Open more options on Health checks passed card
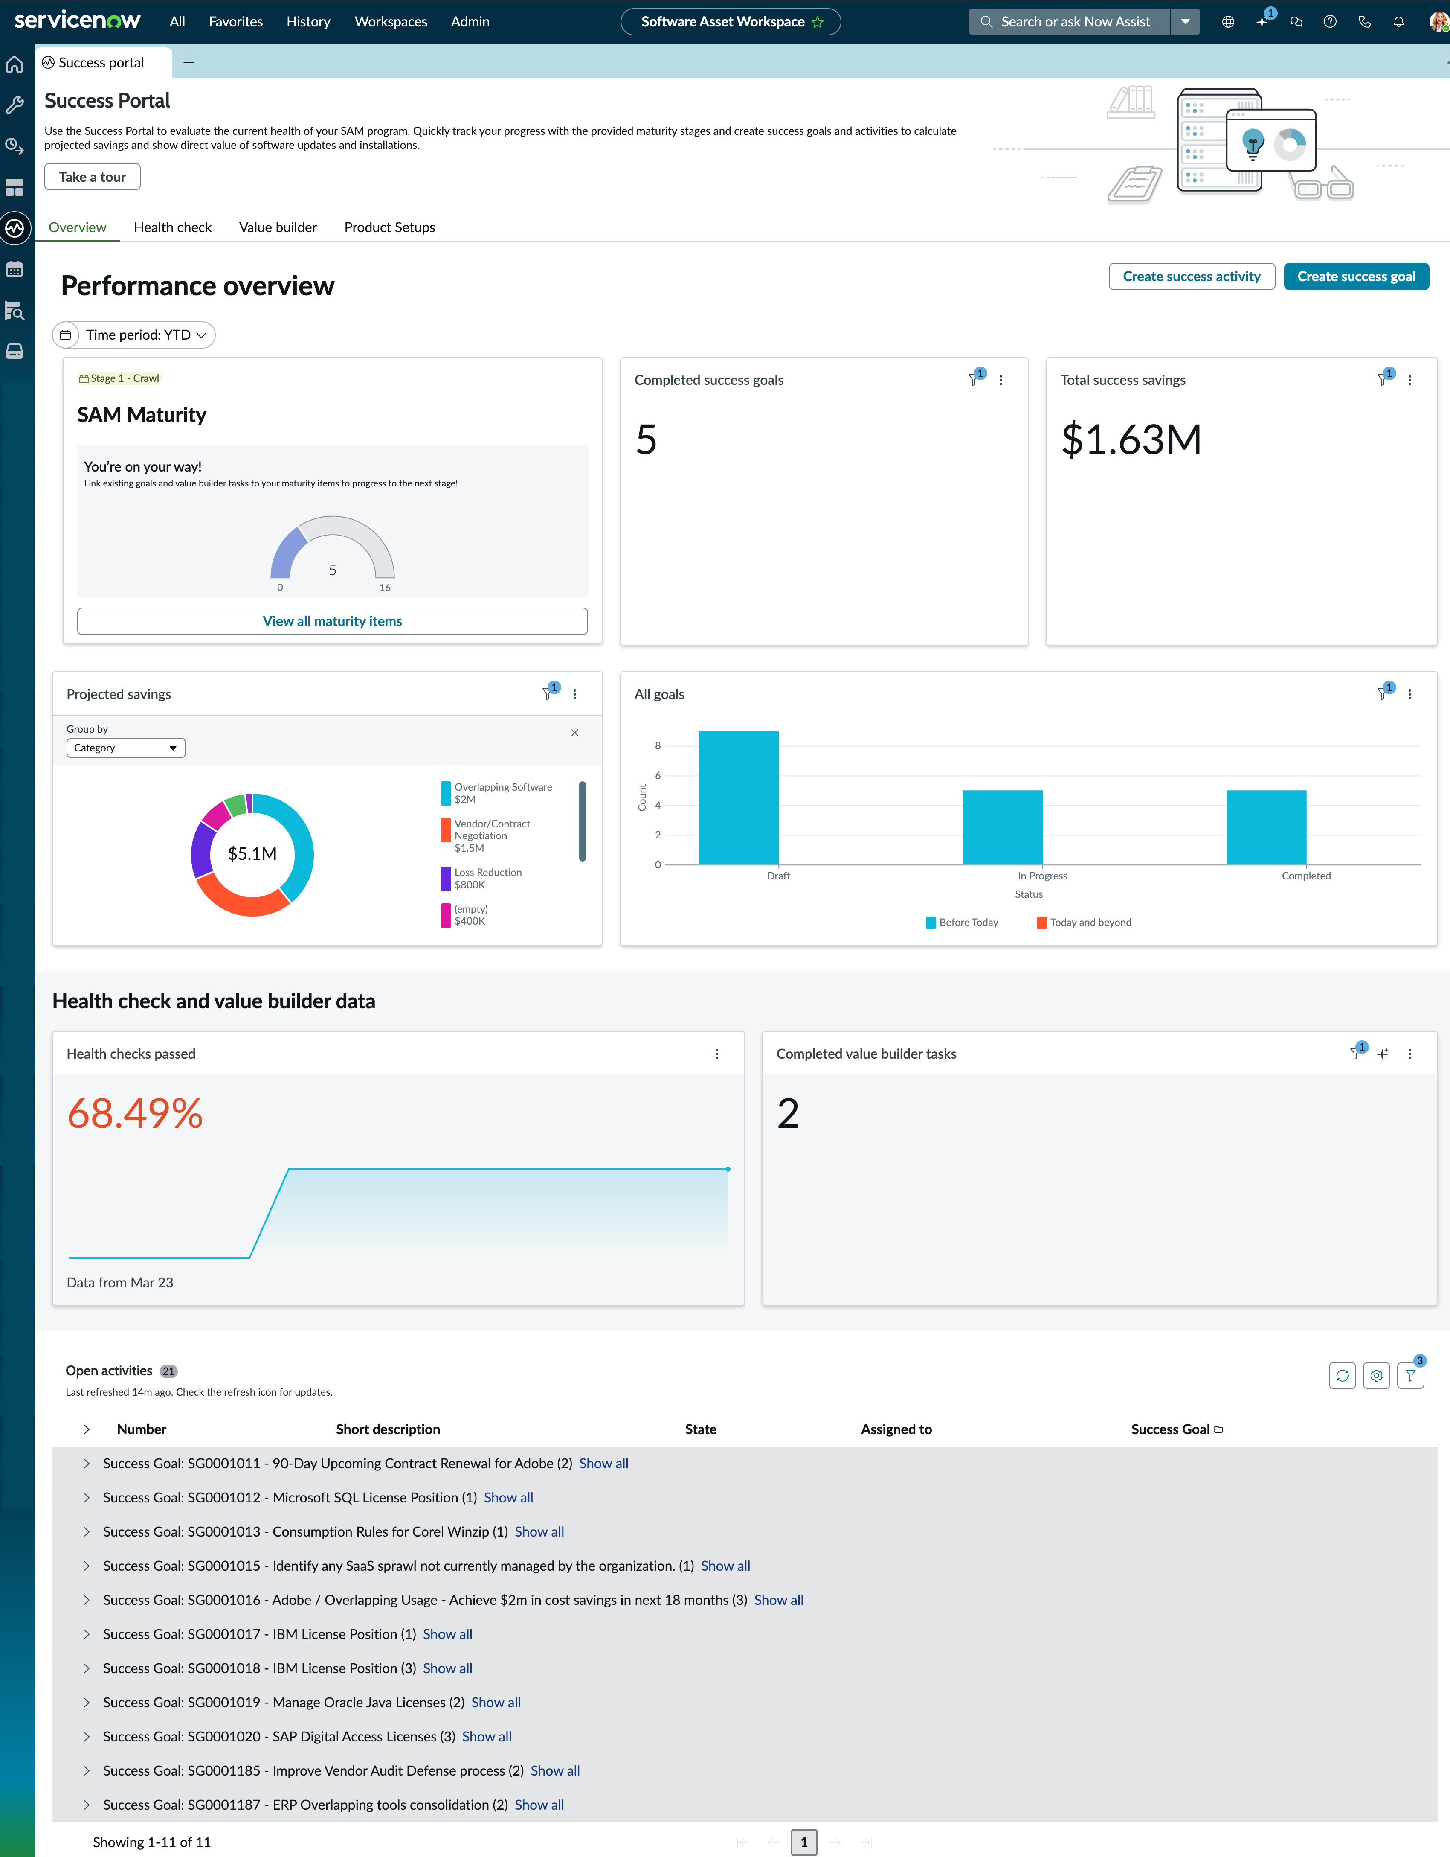Viewport: 1450px width, 1857px height. [x=717, y=1054]
